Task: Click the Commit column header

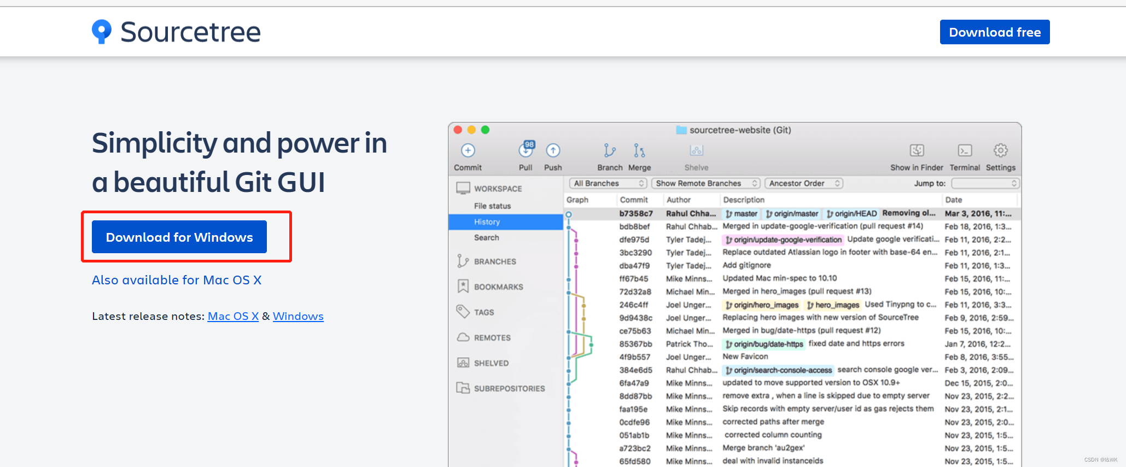Action: pyautogui.click(x=634, y=200)
